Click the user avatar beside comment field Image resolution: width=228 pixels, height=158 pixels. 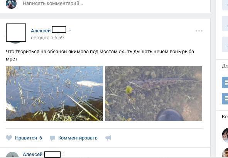(x=11, y=3)
